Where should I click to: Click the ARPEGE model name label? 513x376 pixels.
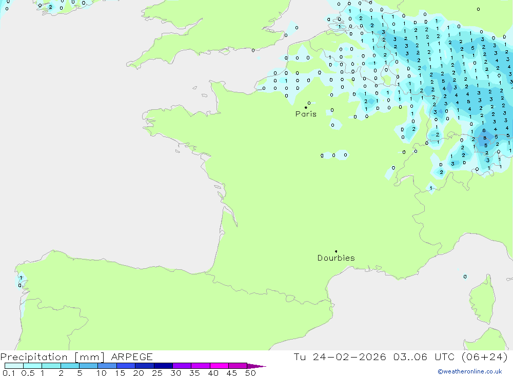[x=132, y=357]
